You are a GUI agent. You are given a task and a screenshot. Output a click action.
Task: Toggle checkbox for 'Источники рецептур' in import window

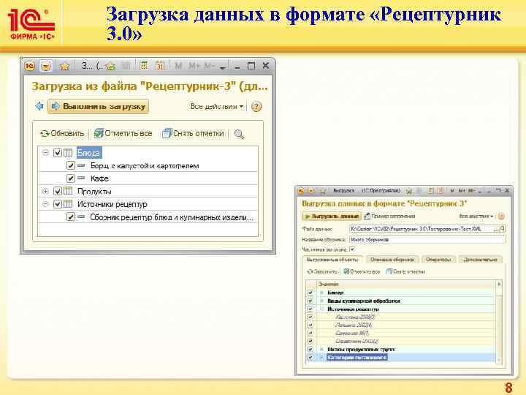[x=58, y=204]
